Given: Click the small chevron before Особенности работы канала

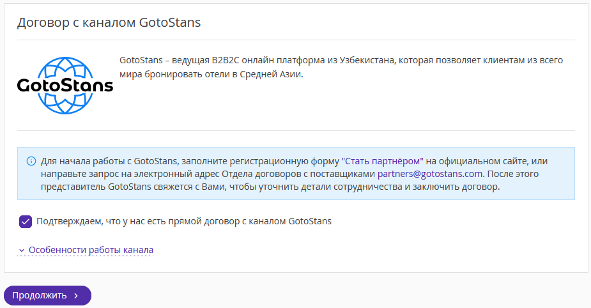Looking at the screenshot, I should 22,250.
